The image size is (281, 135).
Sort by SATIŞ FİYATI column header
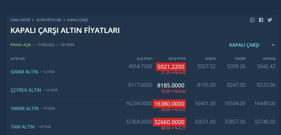click(177, 59)
